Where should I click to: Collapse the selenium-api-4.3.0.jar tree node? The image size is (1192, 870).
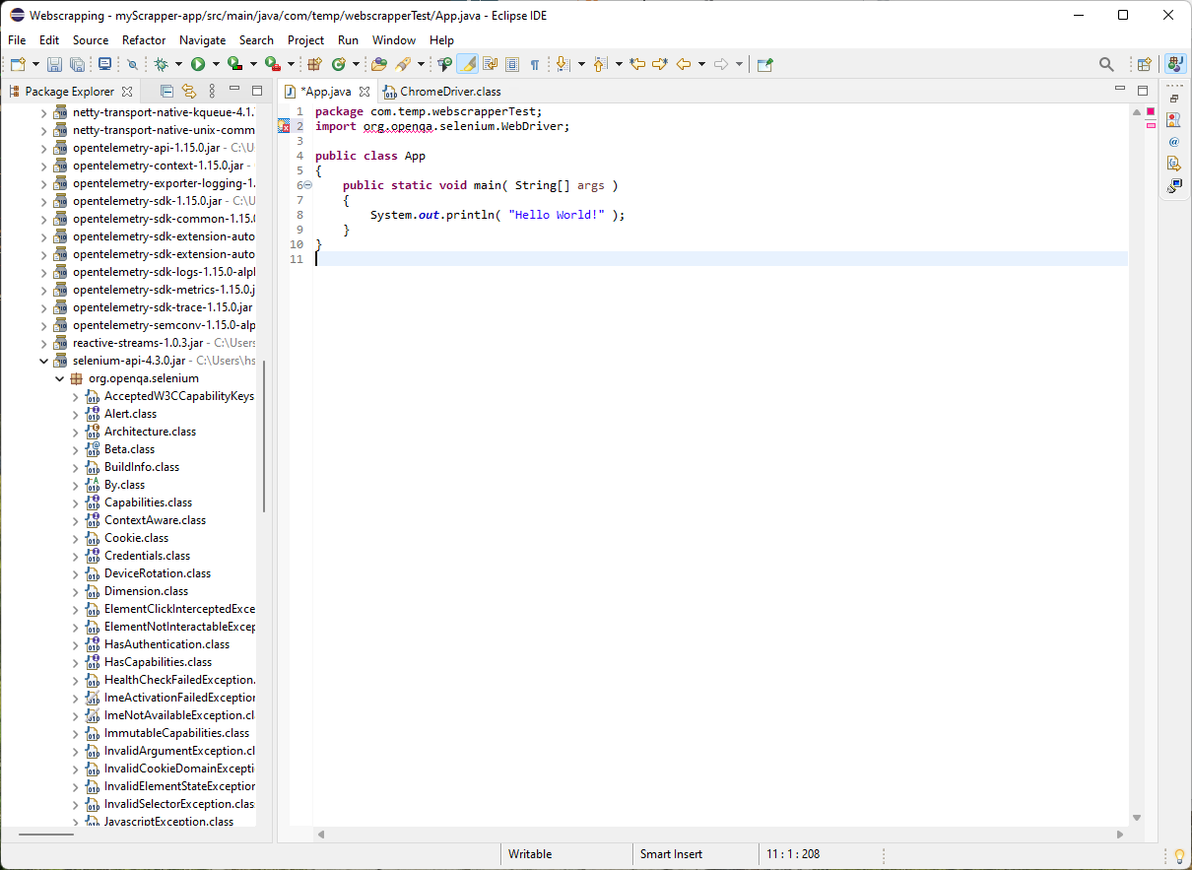point(43,361)
